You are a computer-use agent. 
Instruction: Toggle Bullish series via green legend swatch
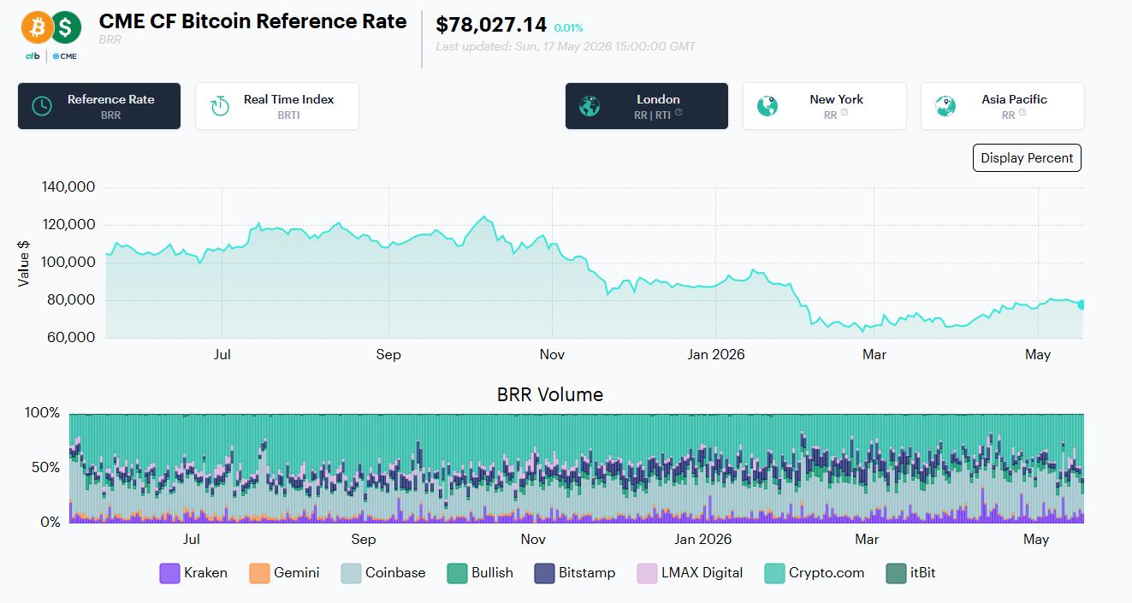click(x=458, y=573)
